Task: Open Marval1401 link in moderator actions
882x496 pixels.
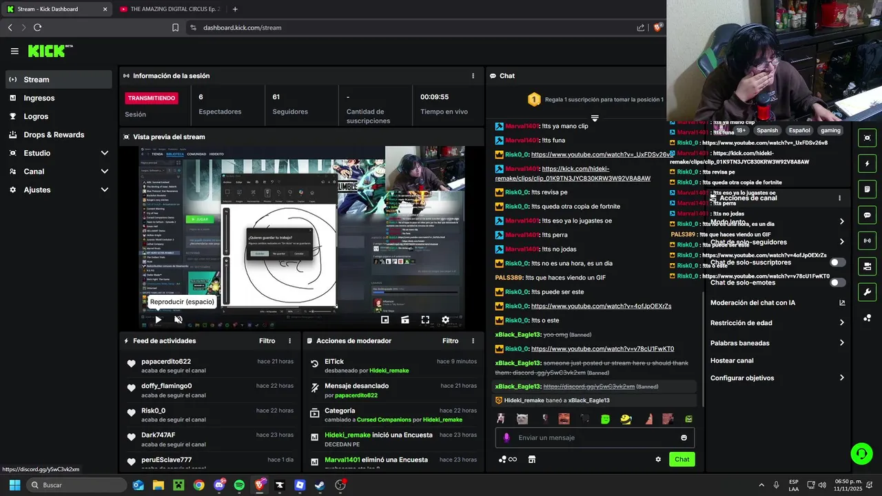Action: click(x=342, y=459)
